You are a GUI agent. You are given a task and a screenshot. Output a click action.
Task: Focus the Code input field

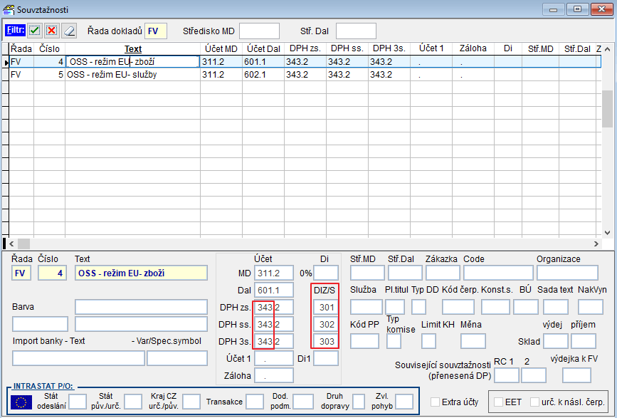pos(498,273)
